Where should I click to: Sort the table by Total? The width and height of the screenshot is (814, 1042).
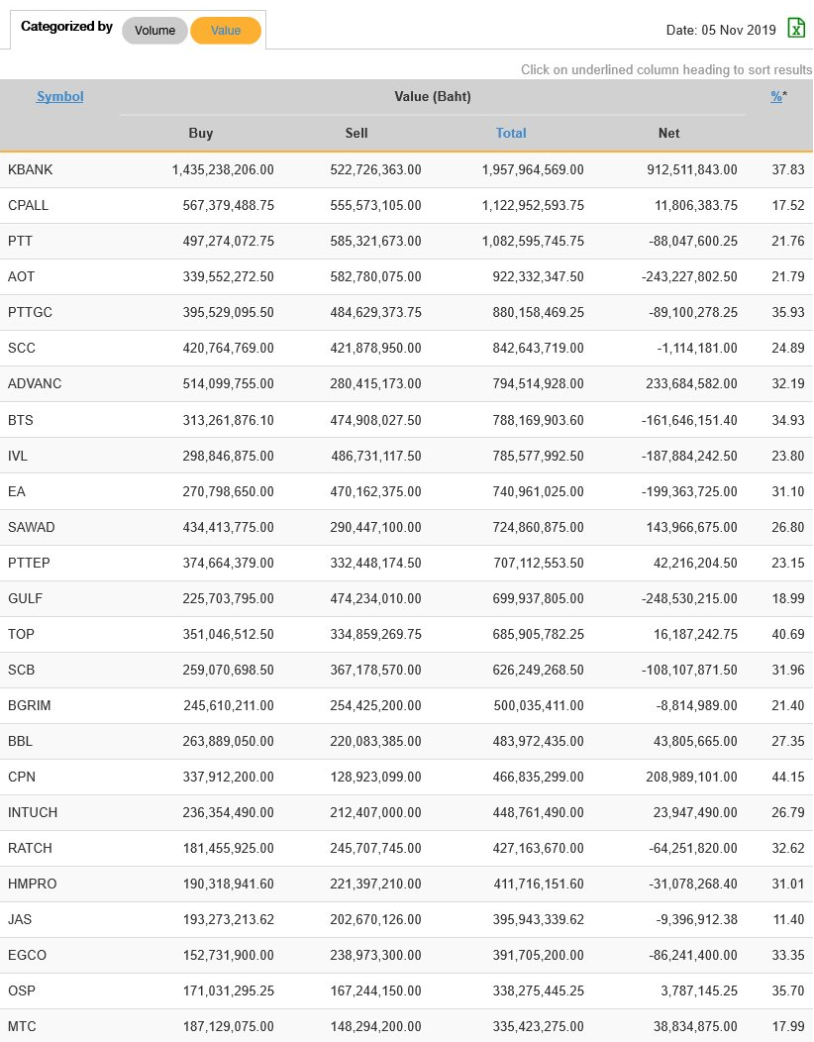[511, 133]
